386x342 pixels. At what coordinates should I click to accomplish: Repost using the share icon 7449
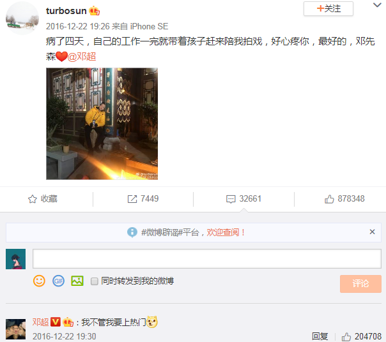pos(143,199)
